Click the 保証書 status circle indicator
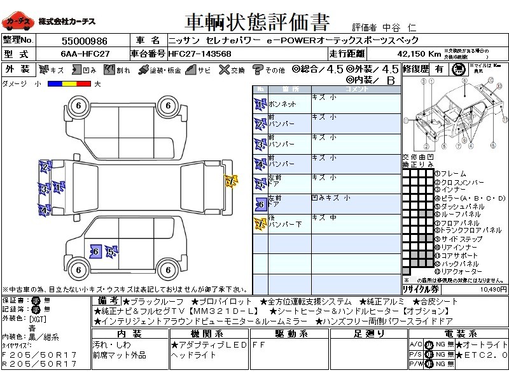The image size is (509, 382). [x=35, y=301]
